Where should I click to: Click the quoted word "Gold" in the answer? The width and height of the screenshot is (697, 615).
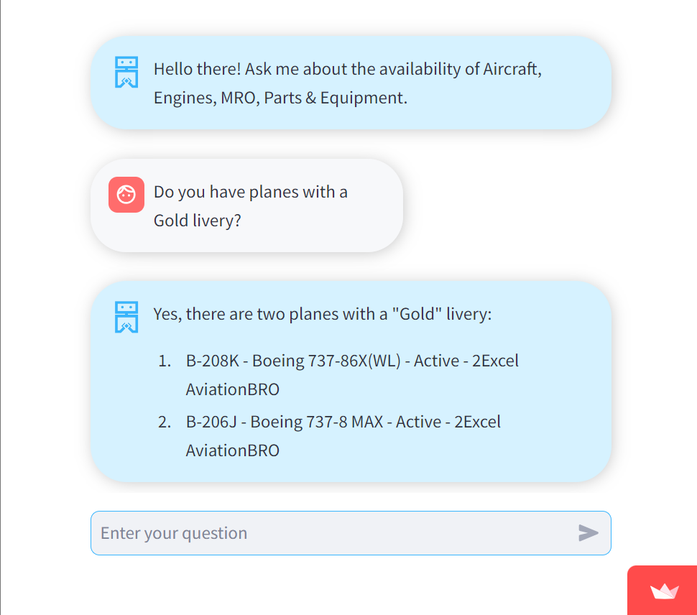pos(417,314)
